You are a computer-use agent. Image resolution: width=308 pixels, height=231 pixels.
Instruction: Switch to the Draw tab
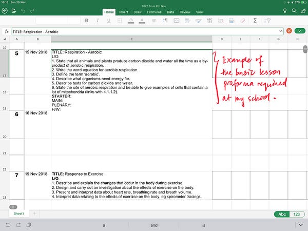138,12
